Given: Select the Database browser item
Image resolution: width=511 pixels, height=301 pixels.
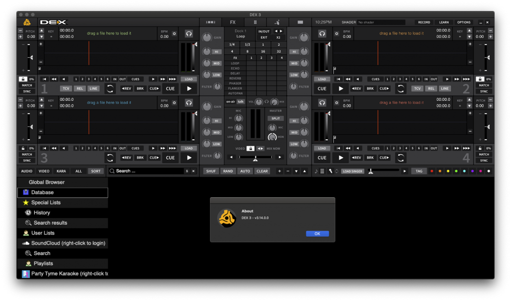Looking at the screenshot, I should coord(62,192).
